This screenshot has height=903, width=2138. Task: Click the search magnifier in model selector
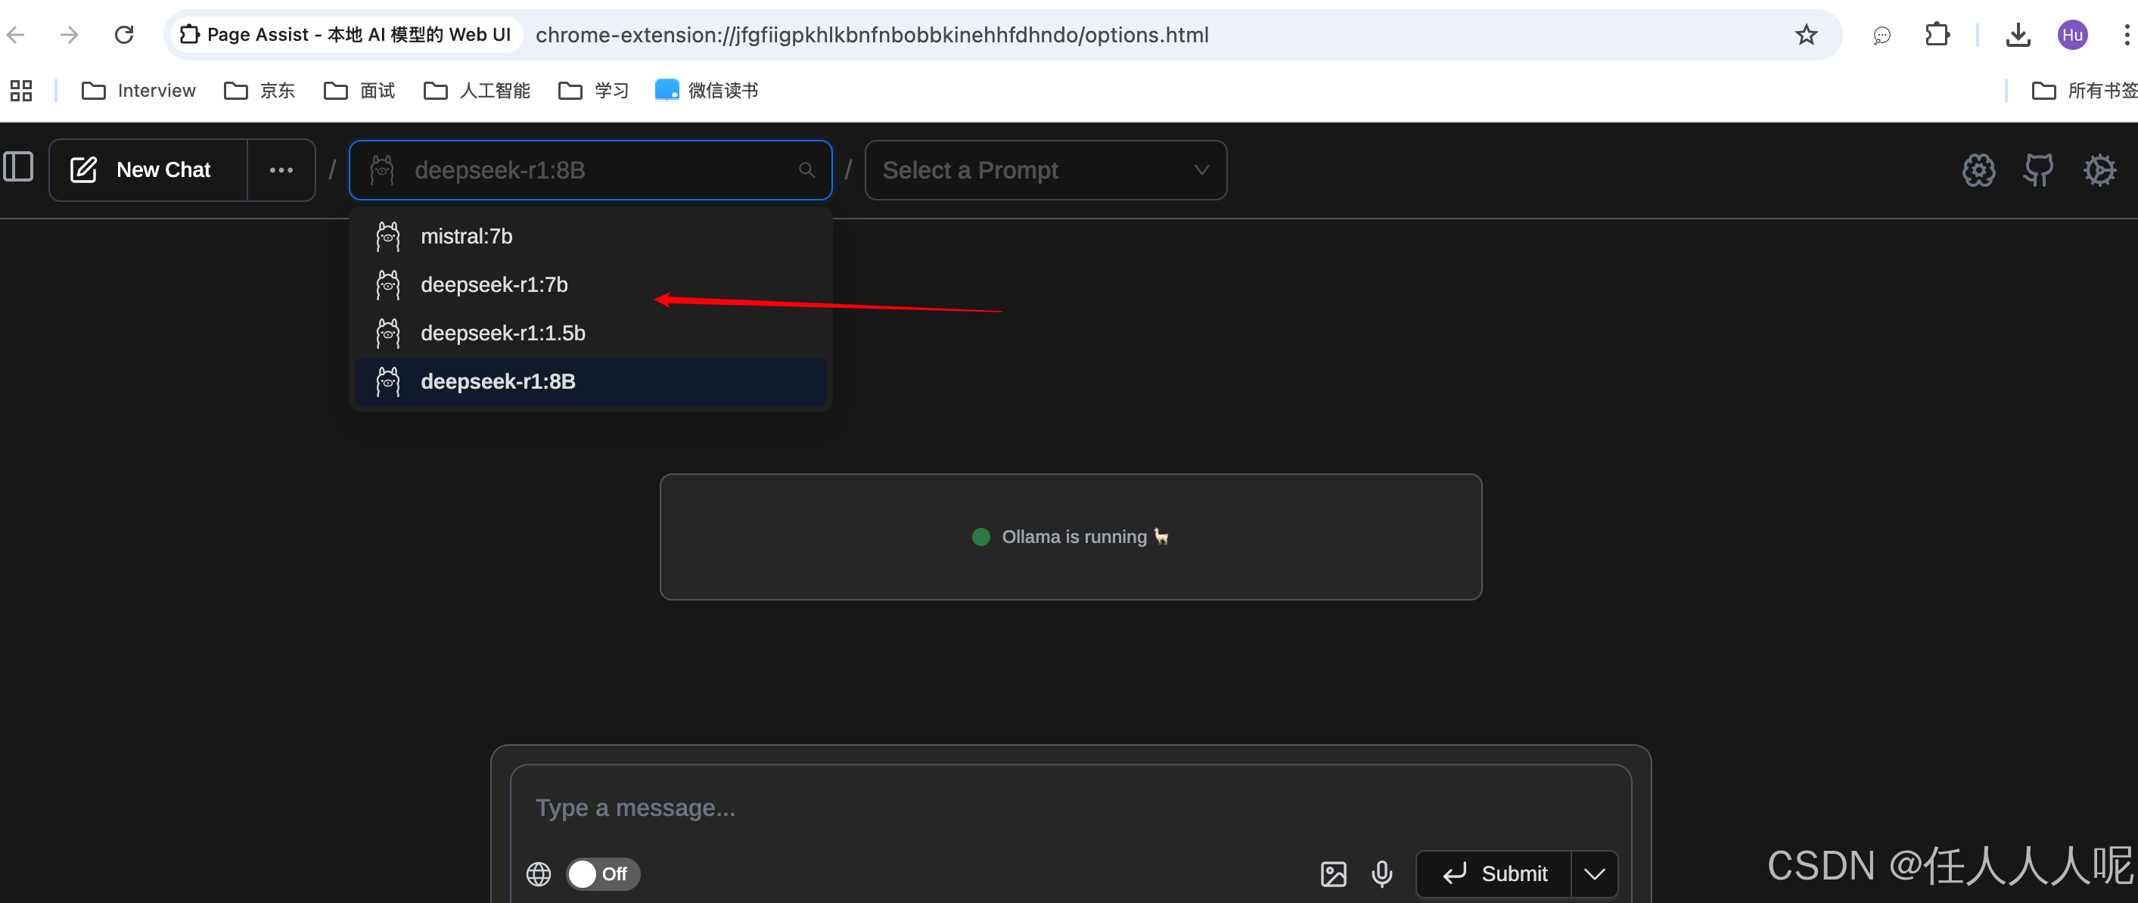[x=806, y=170]
